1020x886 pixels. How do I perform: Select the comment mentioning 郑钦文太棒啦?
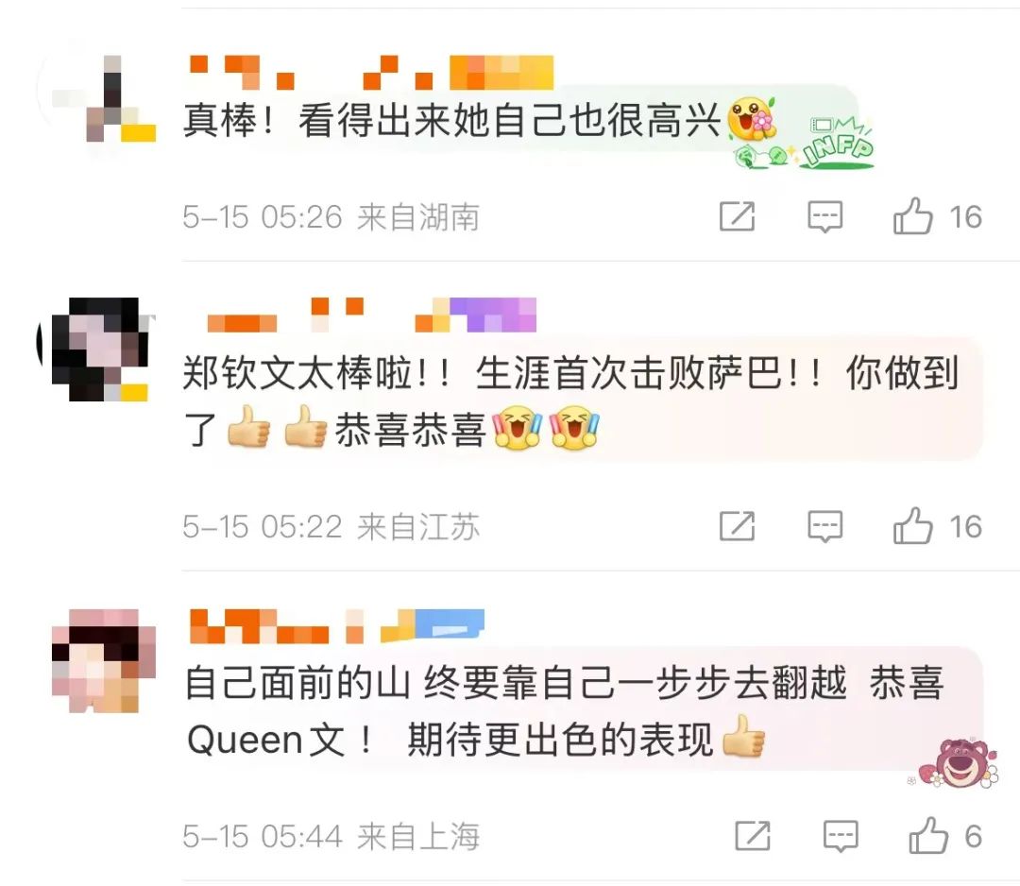571,400
